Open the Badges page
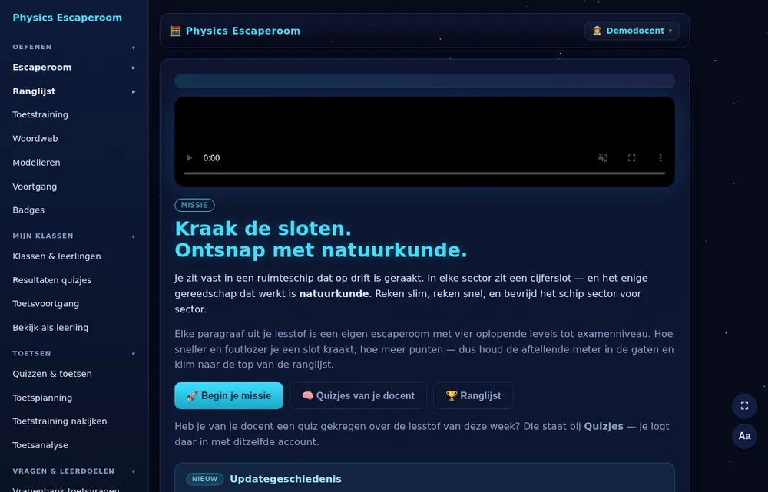Viewport: 768px width, 492px height. (x=28, y=210)
